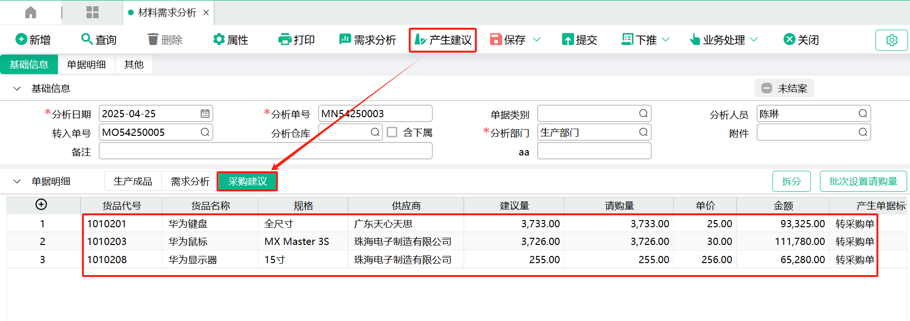The image size is (910, 321).
Task: Expand the 下推 dropdown arrow
Action: click(x=666, y=40)
